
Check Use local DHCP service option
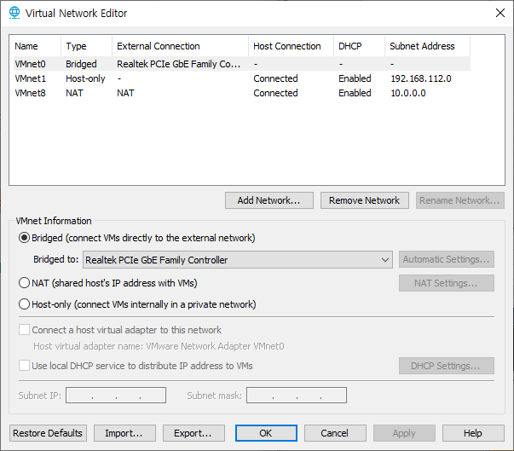[24, 366]
